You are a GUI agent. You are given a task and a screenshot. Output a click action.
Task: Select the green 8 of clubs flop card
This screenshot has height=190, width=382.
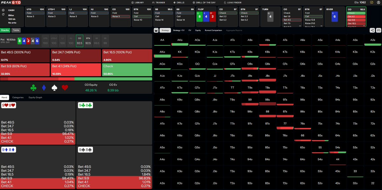point(199,17)
